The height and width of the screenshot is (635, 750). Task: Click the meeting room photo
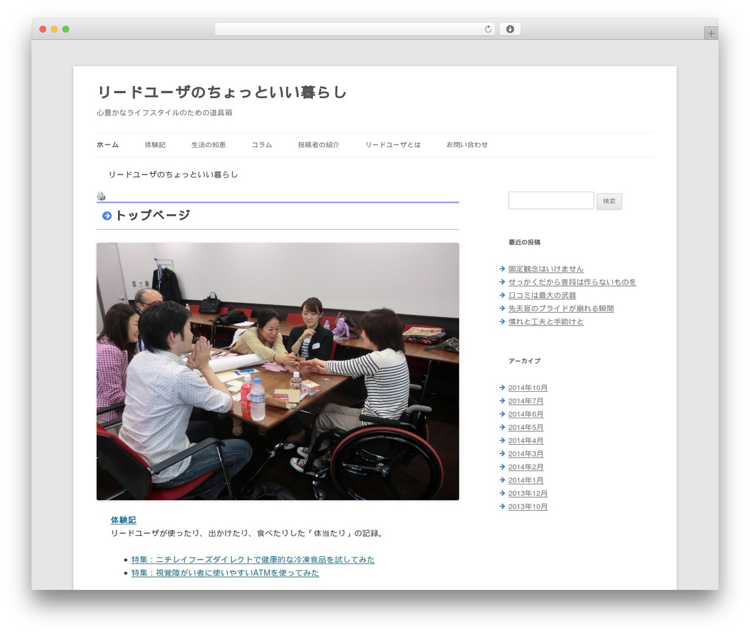click(278, 371)
